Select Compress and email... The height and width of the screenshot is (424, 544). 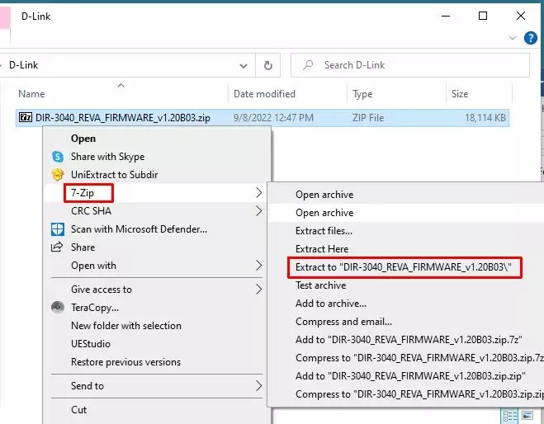point(343,322)
